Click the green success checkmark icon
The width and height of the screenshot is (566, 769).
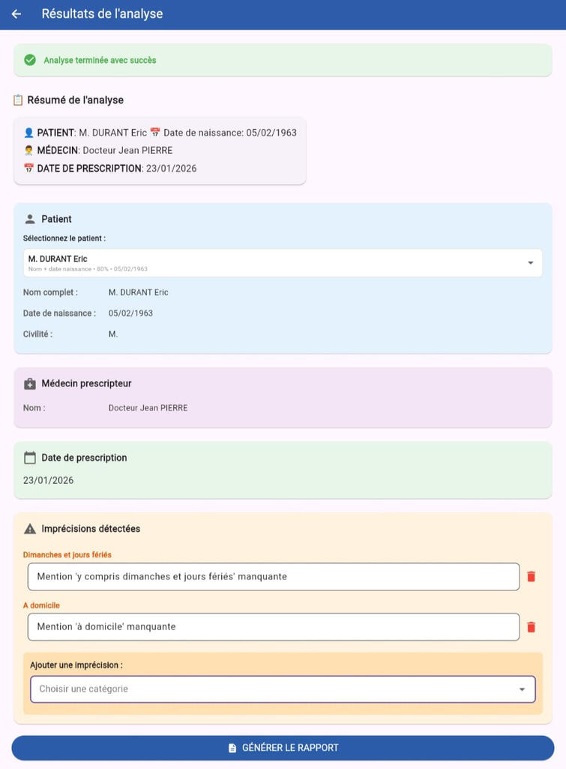coord(30,60)
